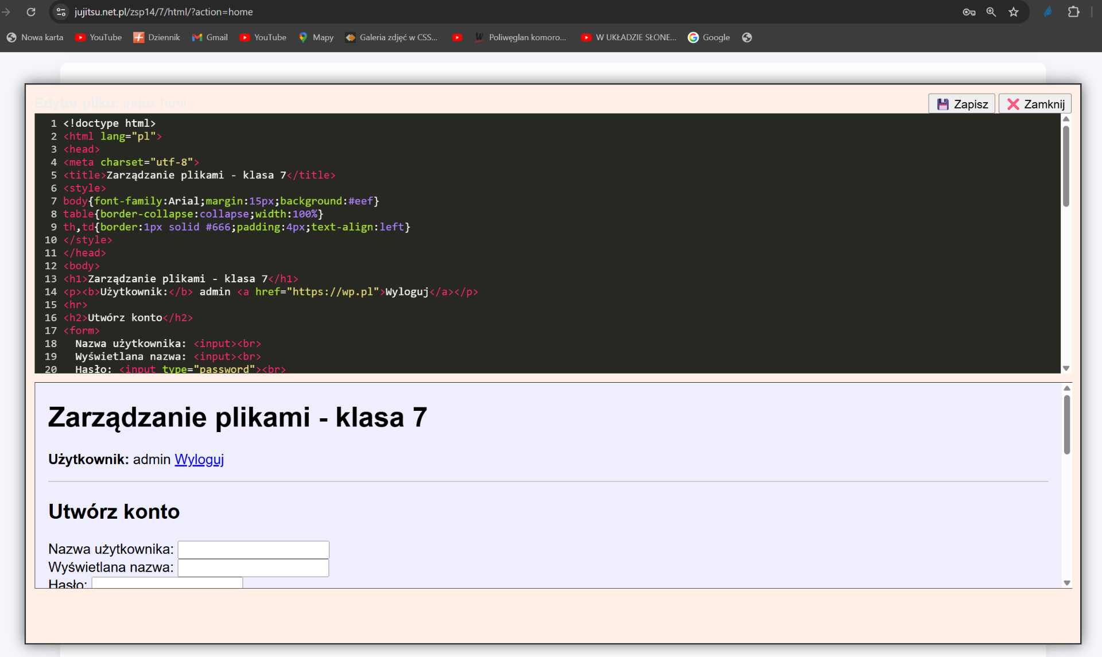Click the Zapisz save button
The image size is (1102, 657).
coord(961,104)
